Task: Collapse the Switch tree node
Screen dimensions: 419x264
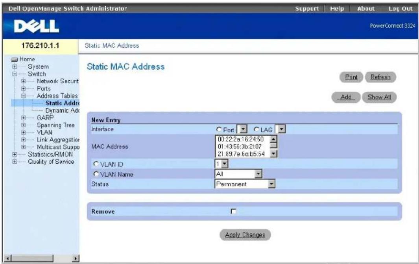Action: pyautogui.click(x=15, y=74)
